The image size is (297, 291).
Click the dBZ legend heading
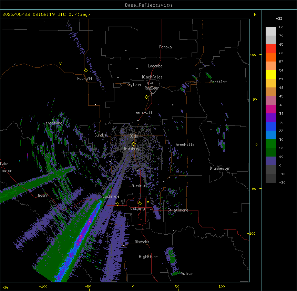tap(279, 18)
